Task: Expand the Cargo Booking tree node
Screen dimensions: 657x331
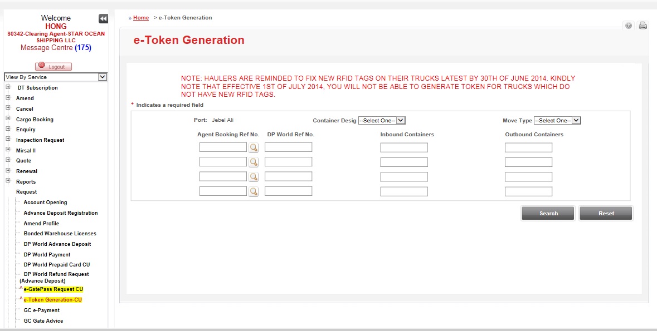Action: coord(8,119)
